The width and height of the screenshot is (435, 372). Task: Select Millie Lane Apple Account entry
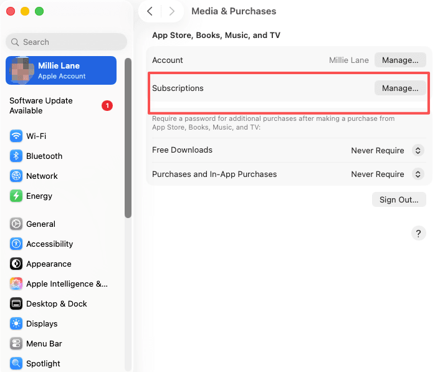pyautogui.click(x=61, y=70)
